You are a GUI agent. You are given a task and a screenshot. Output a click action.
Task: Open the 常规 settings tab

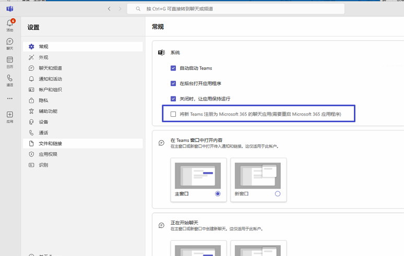pos(82,46)
